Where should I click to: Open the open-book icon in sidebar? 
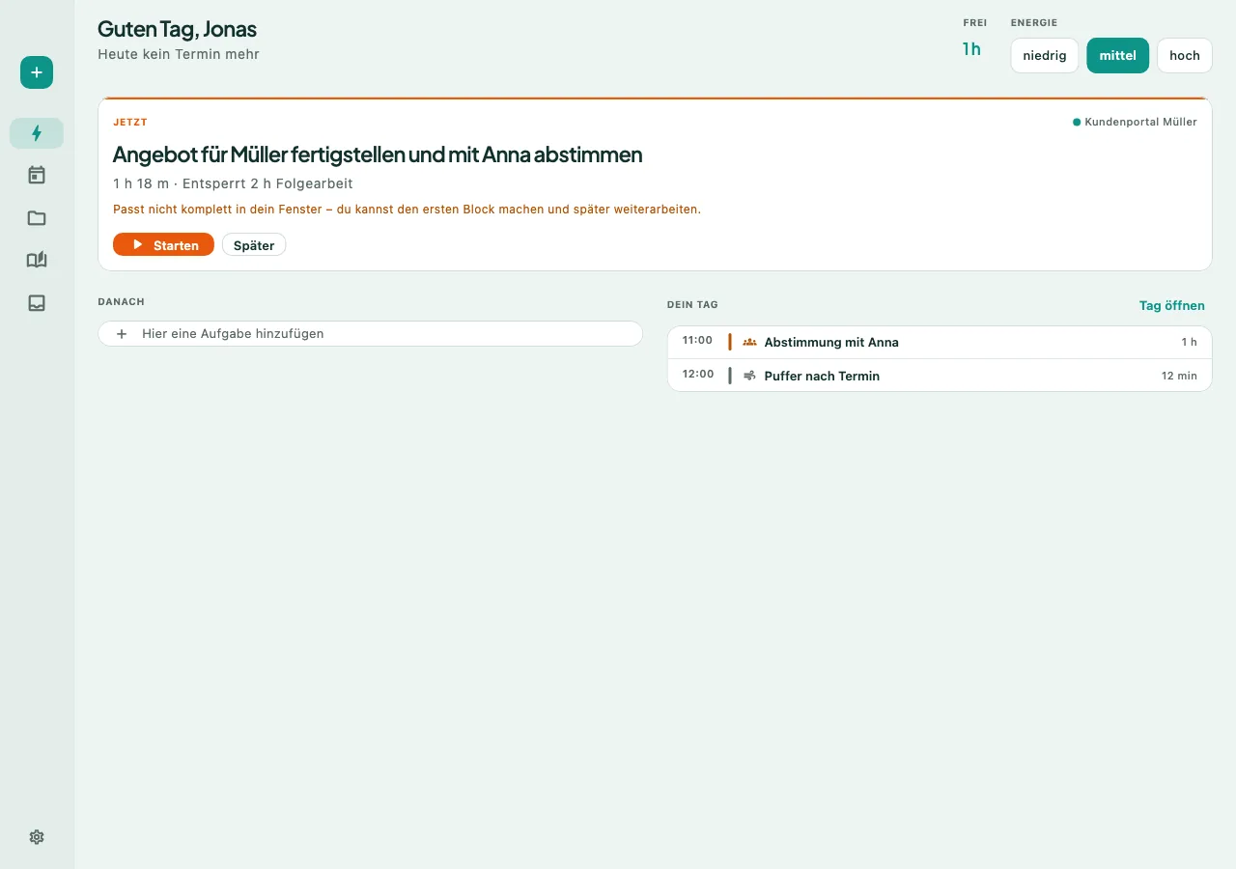tap(37, 260)
